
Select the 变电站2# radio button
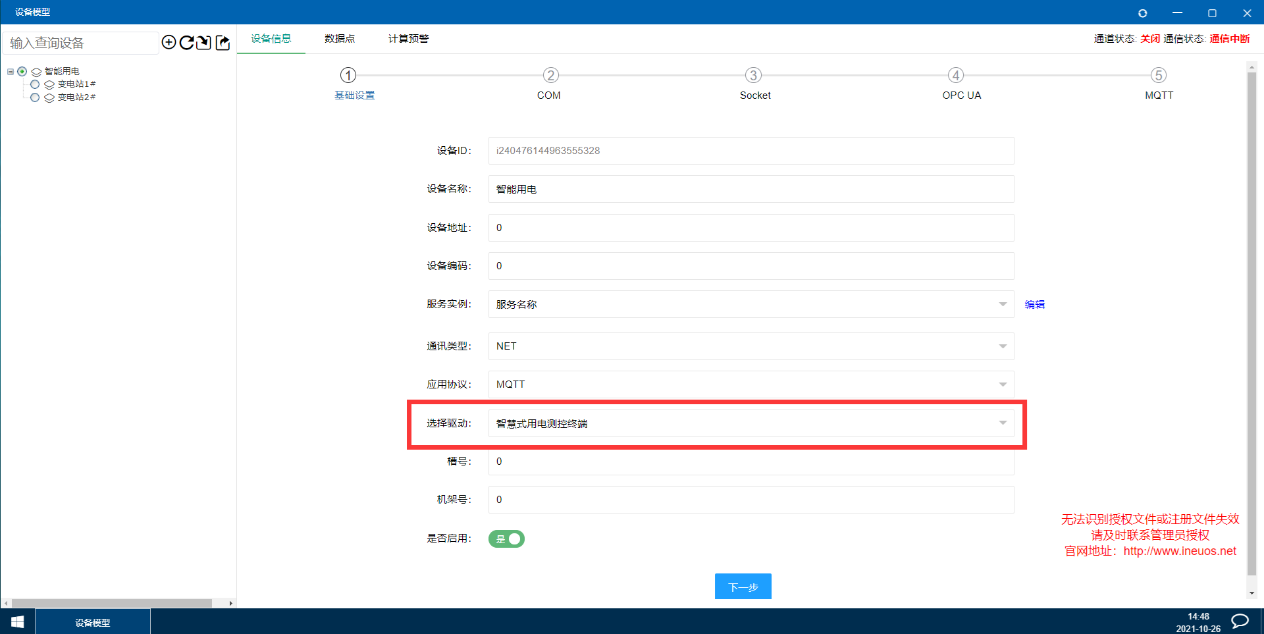(x=35, y=97)
